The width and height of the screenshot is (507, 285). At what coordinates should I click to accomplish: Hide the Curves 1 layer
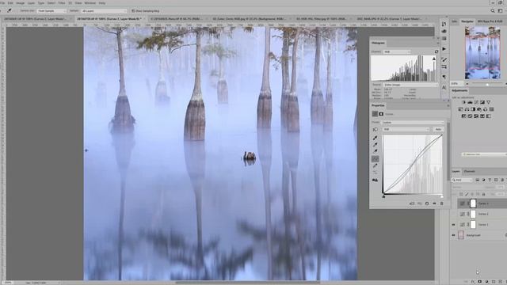pos(453,225)
